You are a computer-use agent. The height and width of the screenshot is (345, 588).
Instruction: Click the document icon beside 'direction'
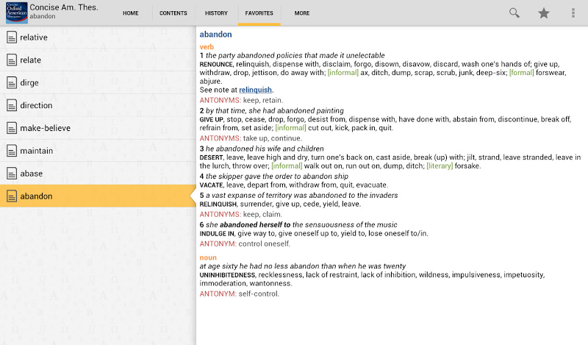click(12, 105)
